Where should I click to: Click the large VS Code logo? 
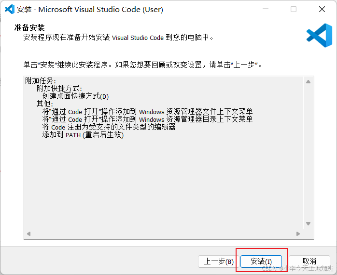[x=319, y=35]
